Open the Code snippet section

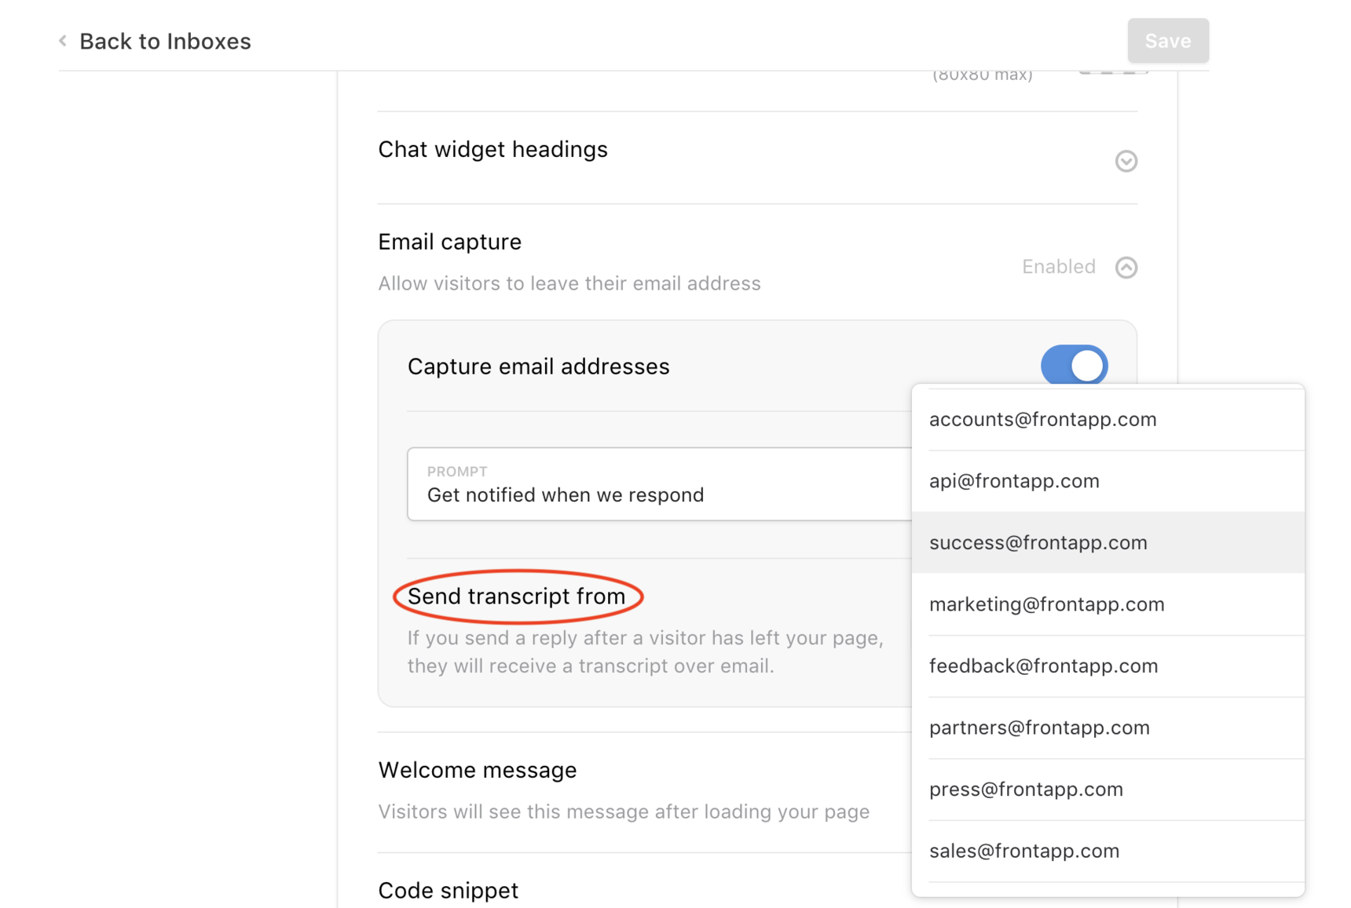[x=449, y=891]
